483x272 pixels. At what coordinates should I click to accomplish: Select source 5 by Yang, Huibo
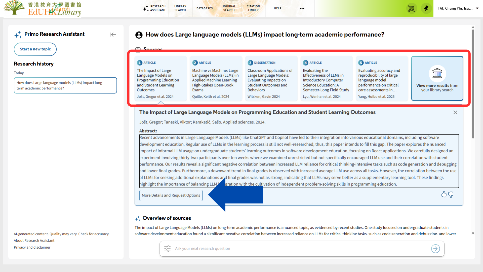[x=382, y=78]
